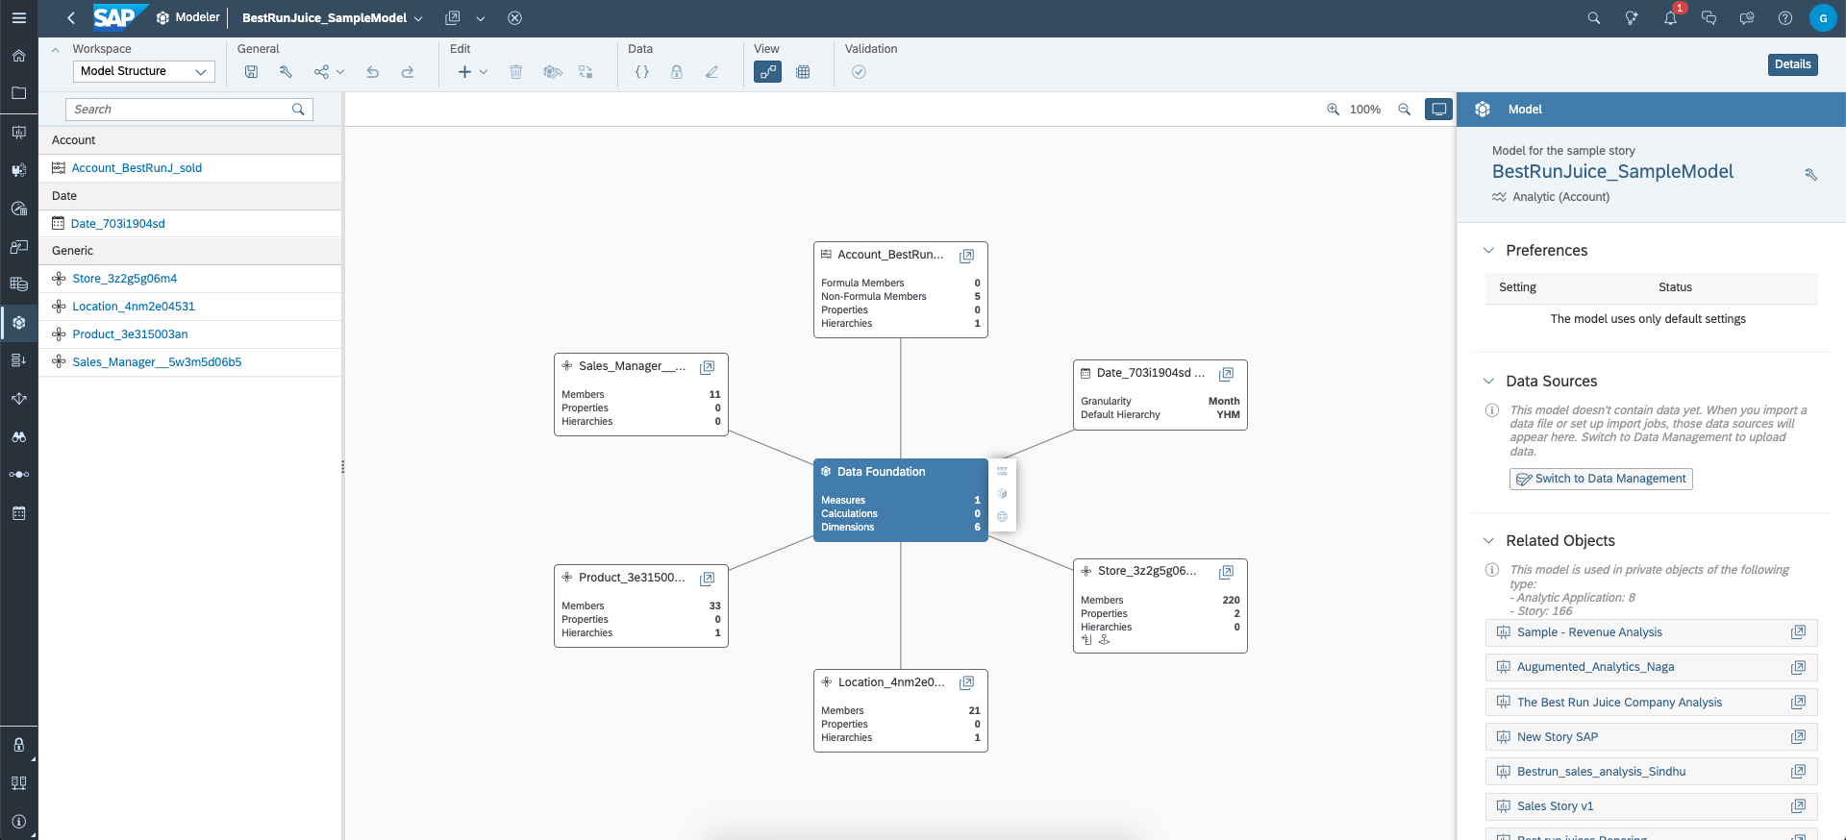Viewport: 1846px width, 840px height.
Task: Edit model description wrench in panel
Action: (x=1810, y=175)
